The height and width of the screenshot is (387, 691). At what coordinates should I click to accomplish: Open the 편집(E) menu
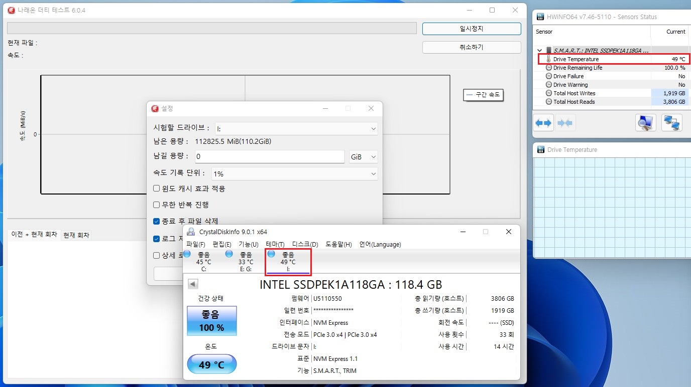tap(222, 245)
